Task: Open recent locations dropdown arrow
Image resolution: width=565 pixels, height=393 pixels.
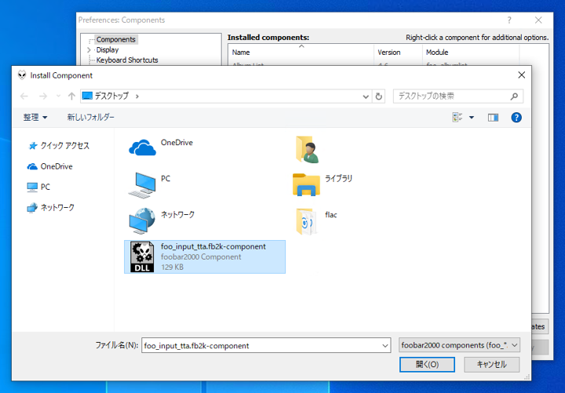Action: [58, 96]
